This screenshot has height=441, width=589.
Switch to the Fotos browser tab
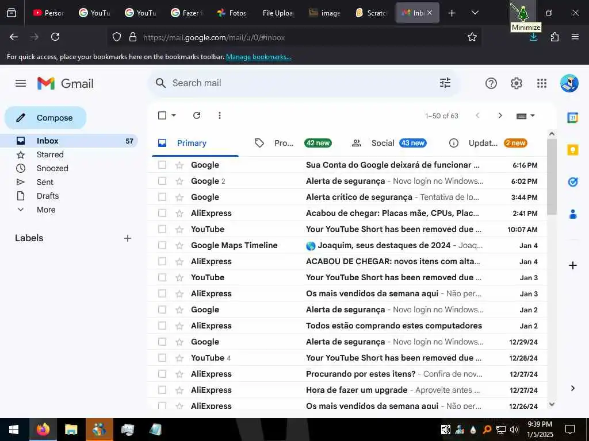pyautogui.click(x=232, y=13)
